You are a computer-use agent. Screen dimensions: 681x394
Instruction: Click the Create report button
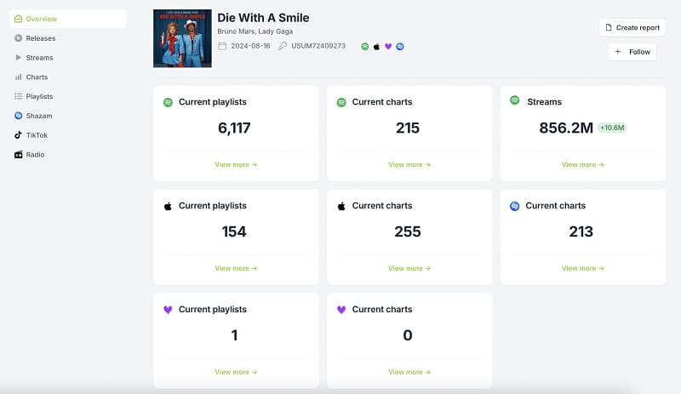tap(632, 27)
